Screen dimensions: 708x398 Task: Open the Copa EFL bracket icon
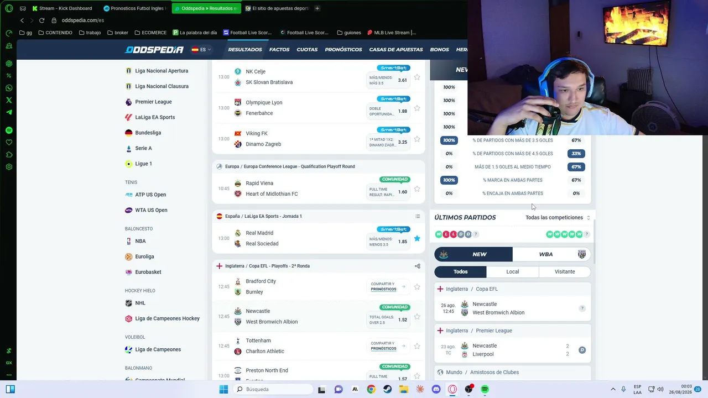click(418, 266)
